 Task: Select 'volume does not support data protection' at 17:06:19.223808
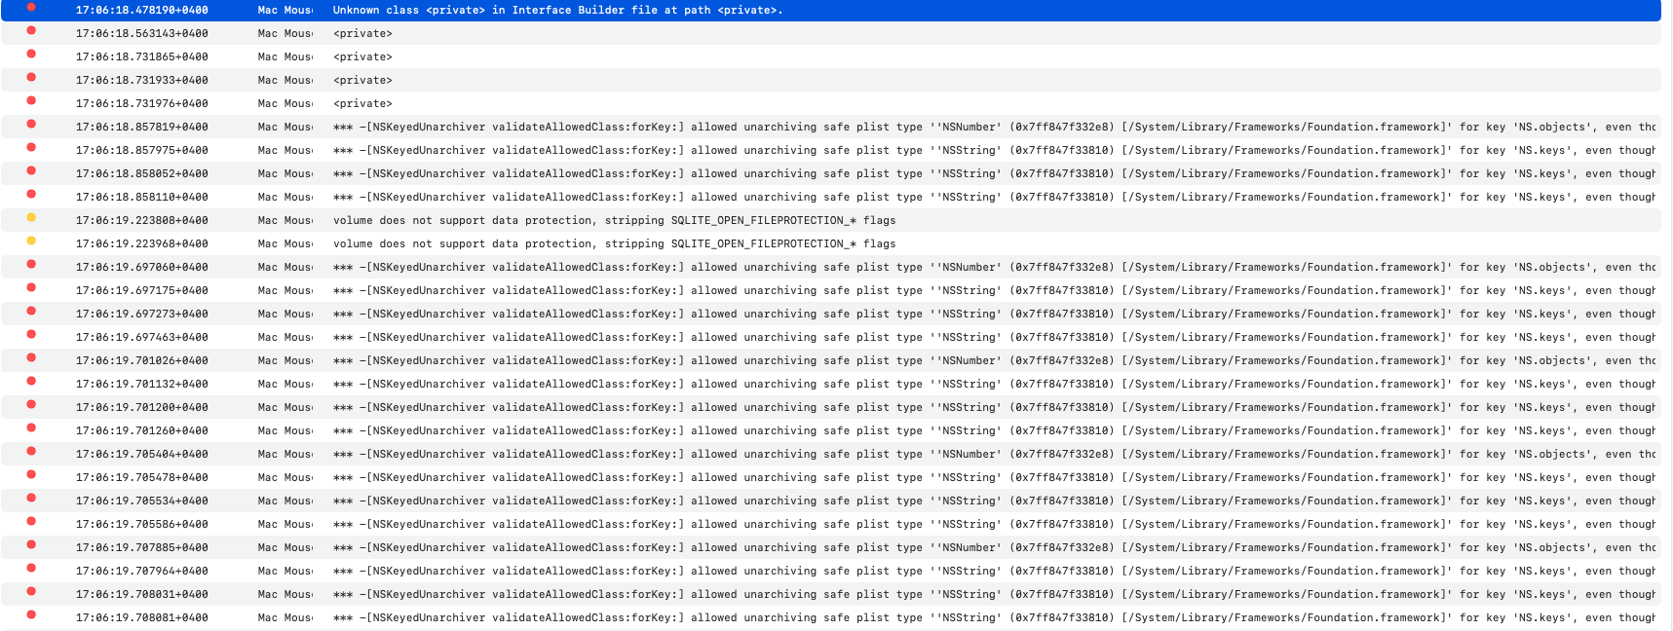pyautogui.click(x=614, y=220)
